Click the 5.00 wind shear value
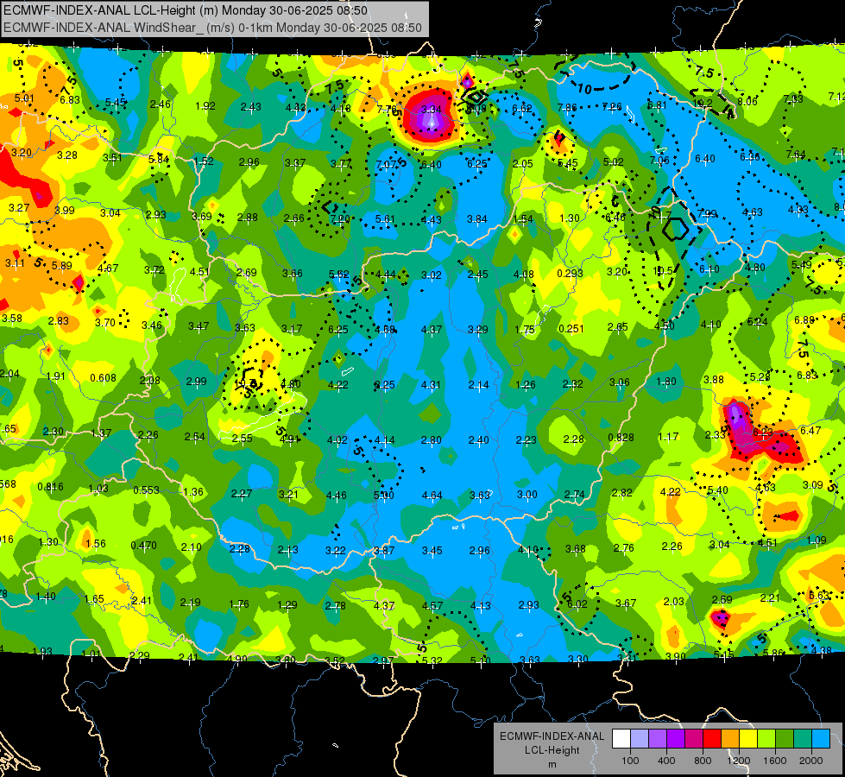 coord(384,495)
